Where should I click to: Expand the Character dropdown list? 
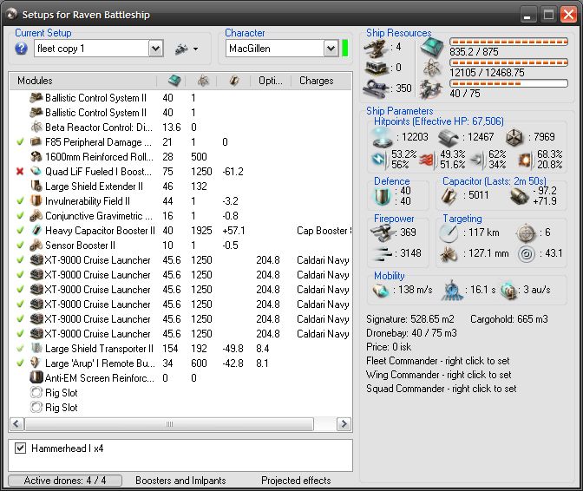[x=330, y=49]
